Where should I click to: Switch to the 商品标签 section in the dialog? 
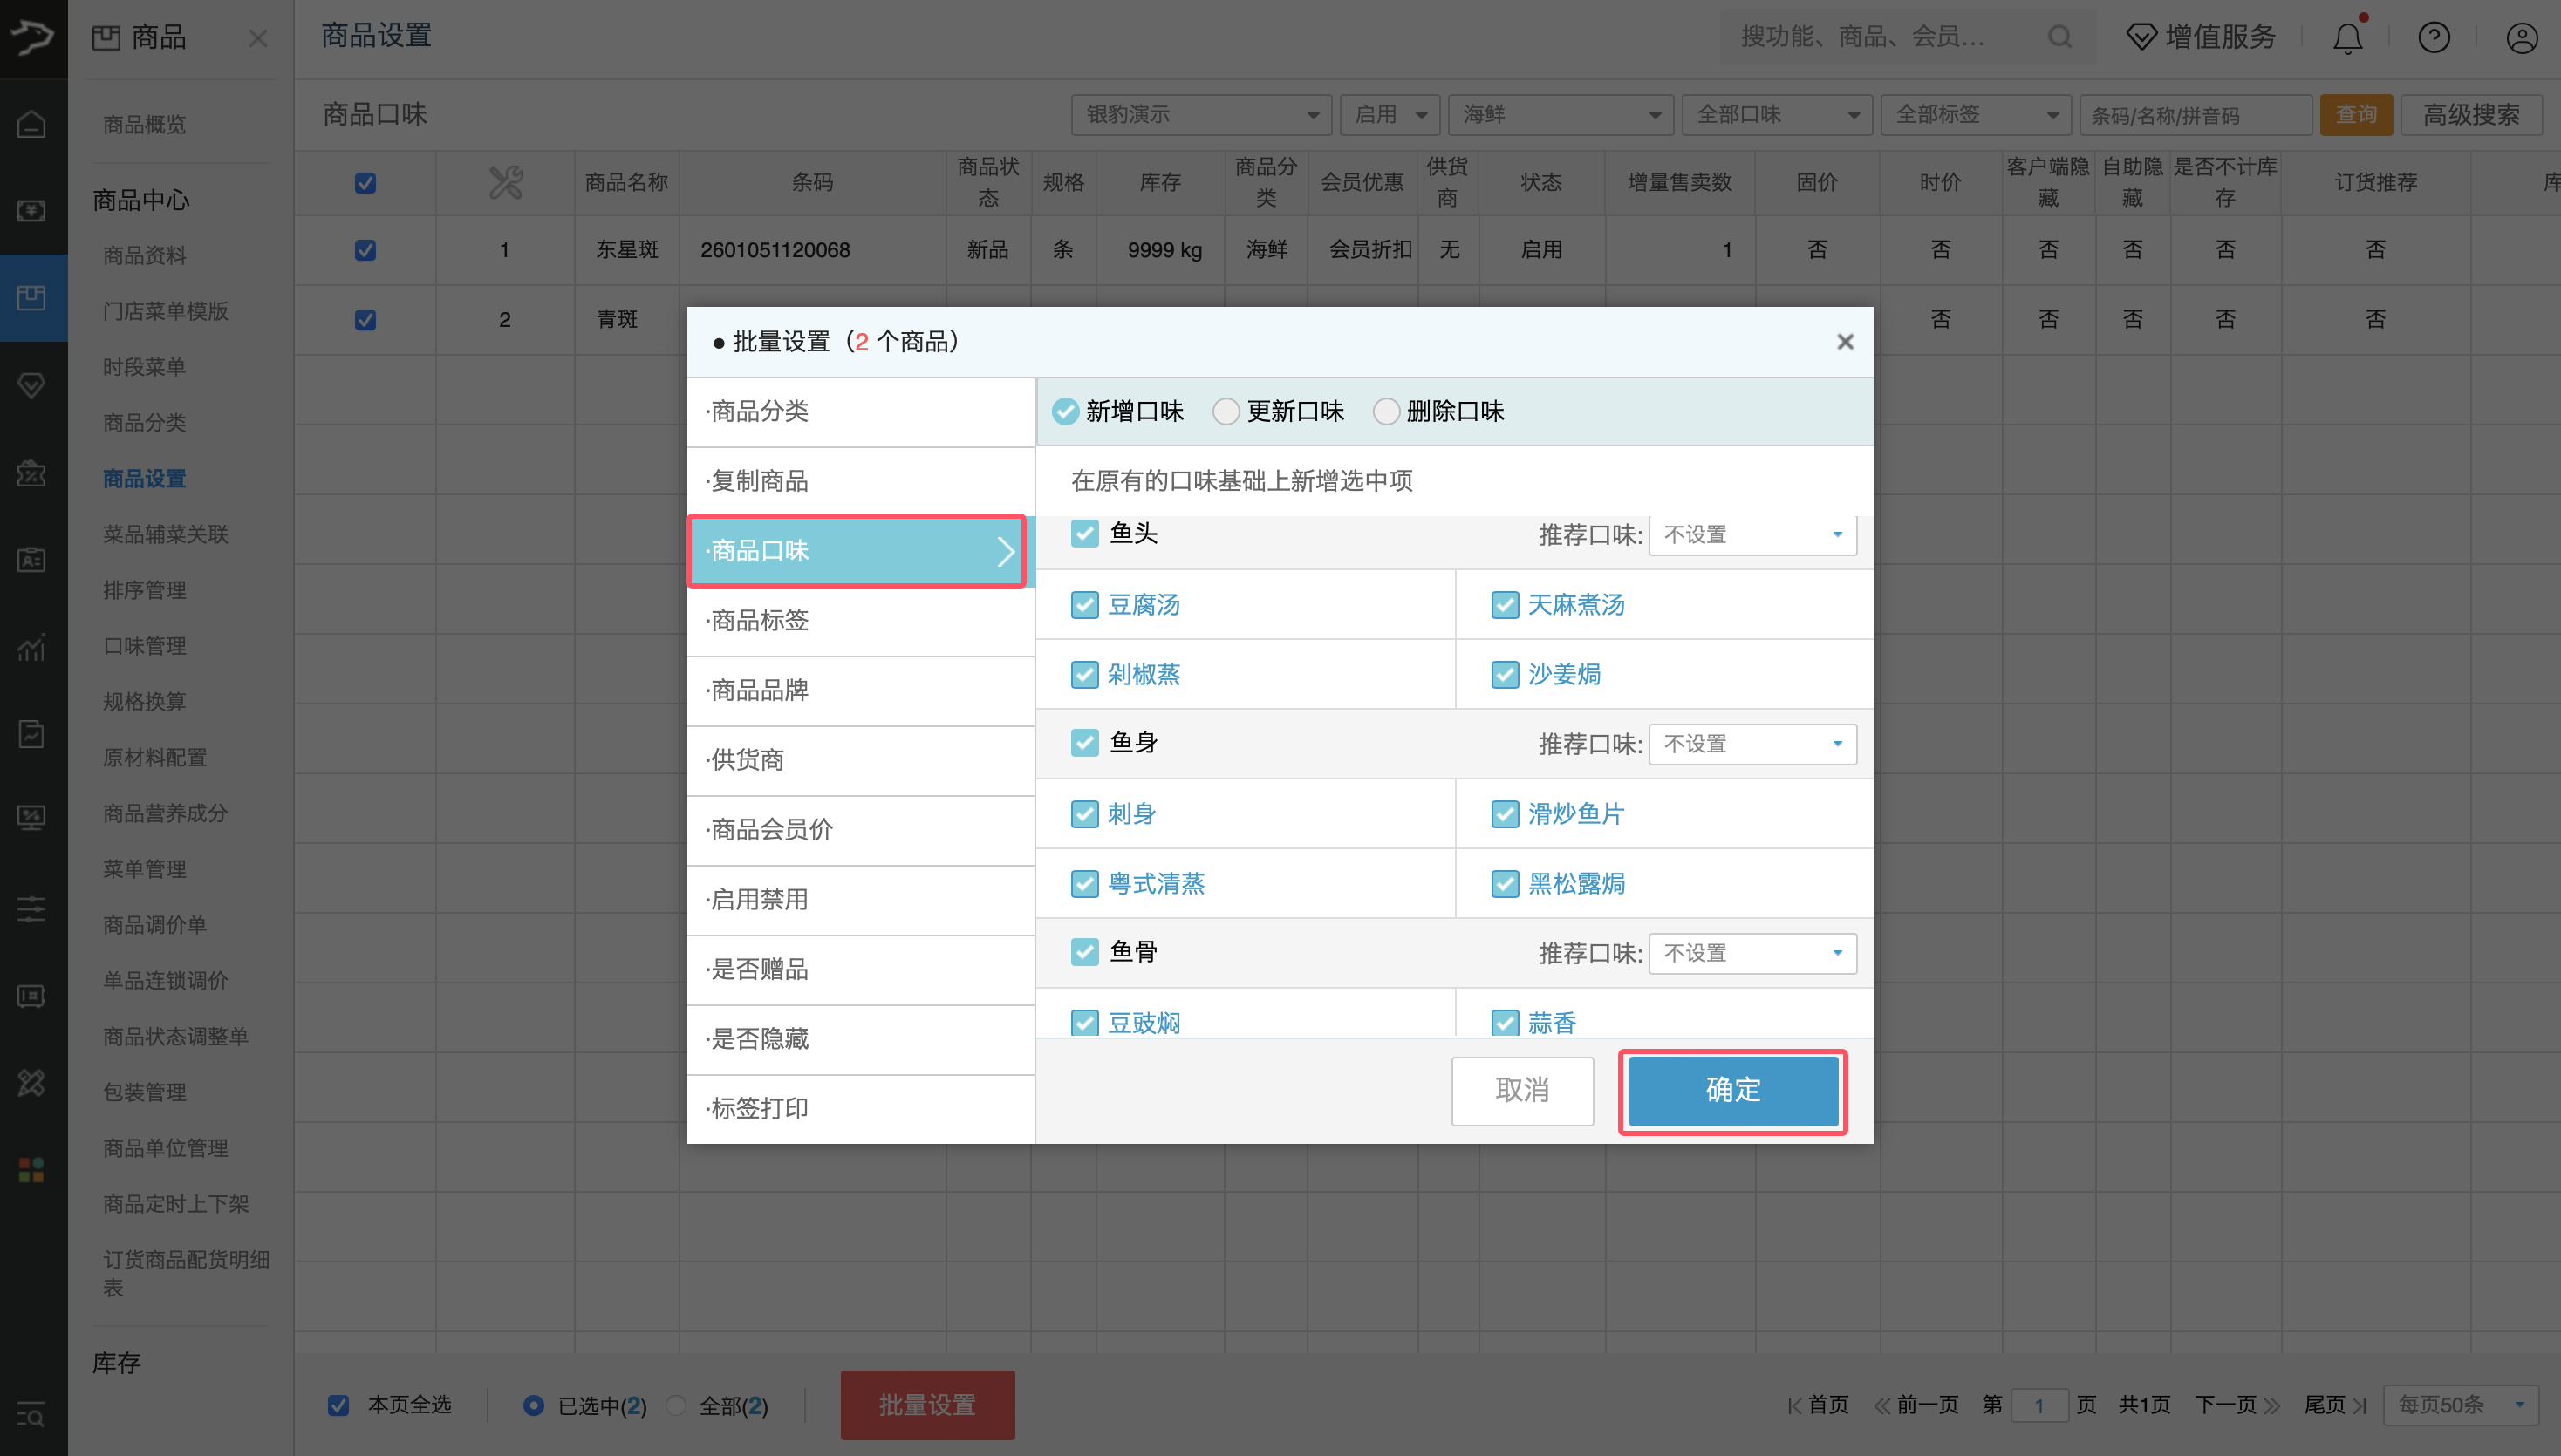click(761, 620)
